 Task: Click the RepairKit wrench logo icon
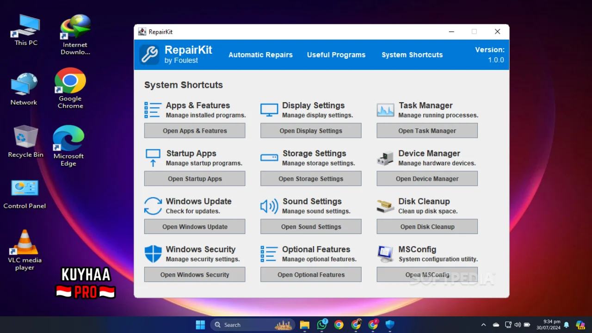point(149,55)
